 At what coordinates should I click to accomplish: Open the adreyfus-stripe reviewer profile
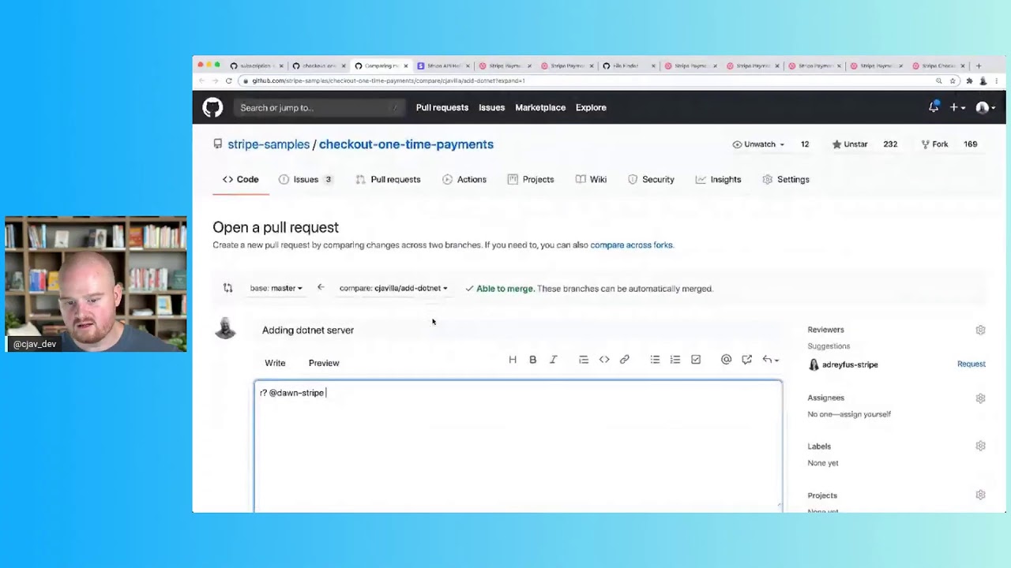point(850,364)
